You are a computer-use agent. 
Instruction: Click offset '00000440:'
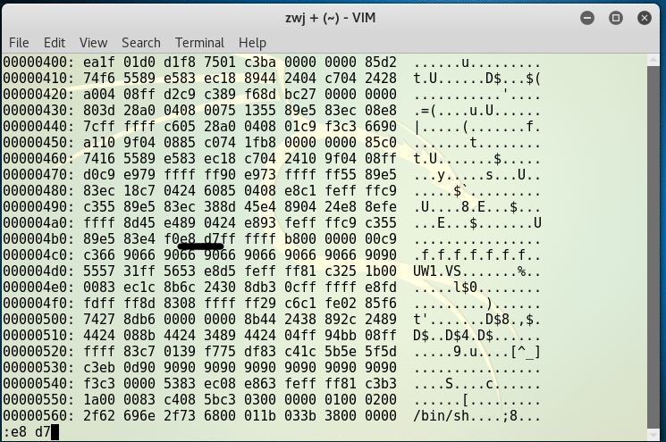pos(38,127)
